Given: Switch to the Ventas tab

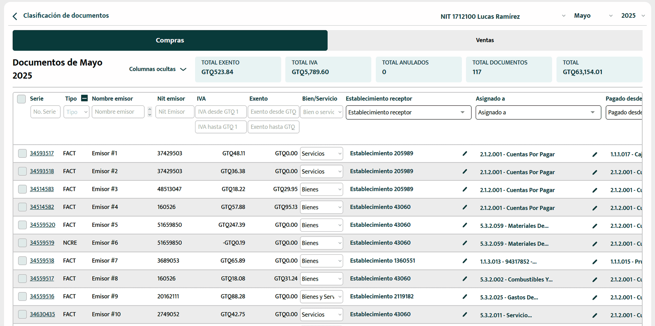Looking at the screenshot, I should pos(485,40).
